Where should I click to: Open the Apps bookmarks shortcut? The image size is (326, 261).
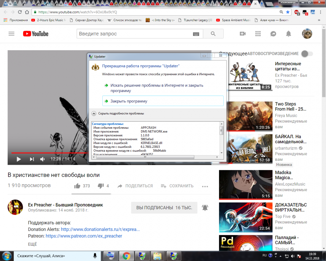click(x=16, y=20)
